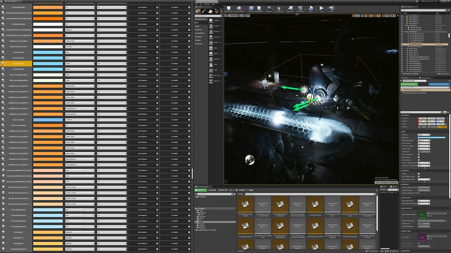Screen dimensions: 451x253
Task: Switch to the World Settings tab
Action: click(426, 78)
